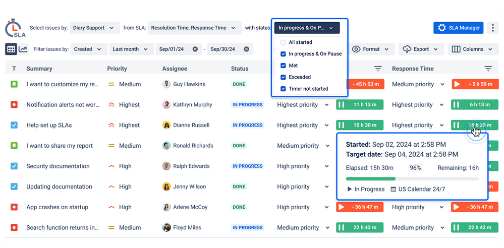Open issue 'Security documentation'

[x=58, y=166]
